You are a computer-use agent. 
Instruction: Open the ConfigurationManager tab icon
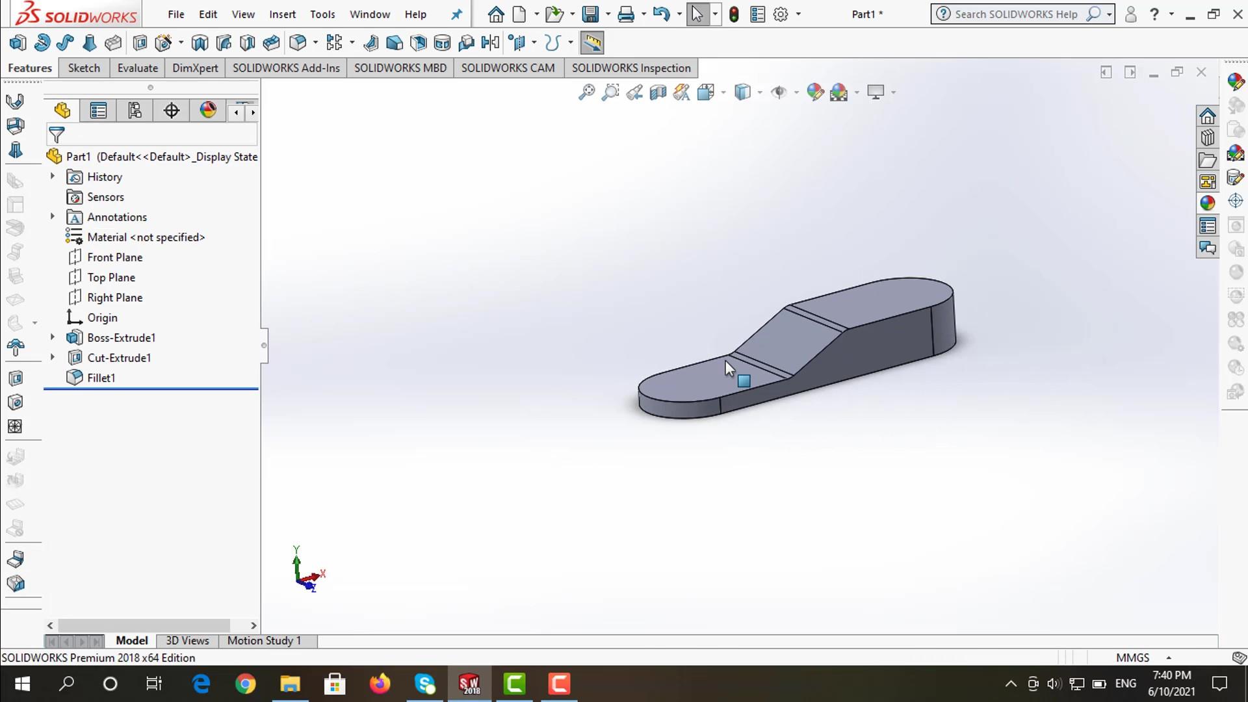click(x=135, y=110)
